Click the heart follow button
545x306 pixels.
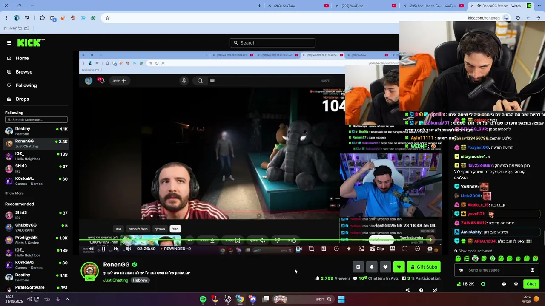click(385, 267)
